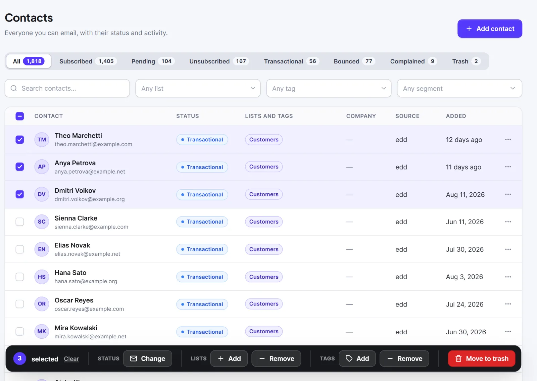Open row options for Hana Sato
The width and height of the screenshot is (537, 381).
pyautogui.click(x=508, y=277)
